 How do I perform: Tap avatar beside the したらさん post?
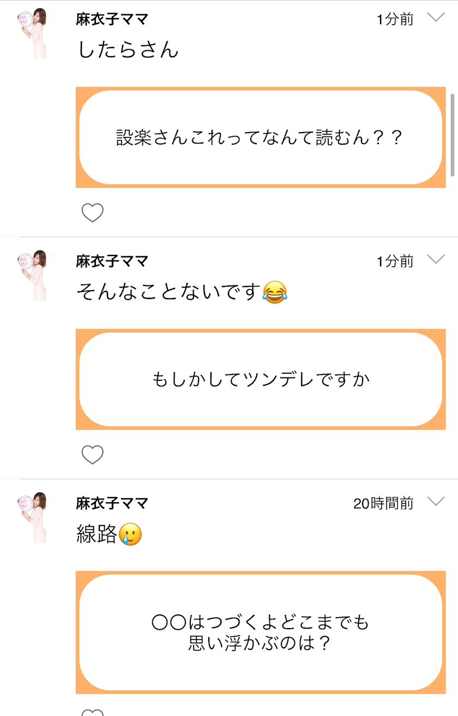coord(34,32)
